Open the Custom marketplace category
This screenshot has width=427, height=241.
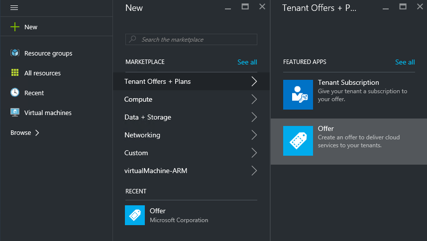(136, 153)
